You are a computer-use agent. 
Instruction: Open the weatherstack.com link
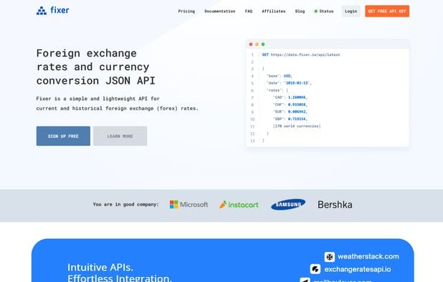(368, 257)
